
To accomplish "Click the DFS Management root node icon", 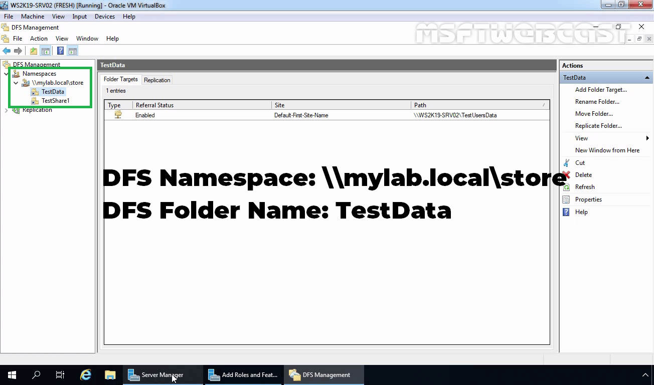I will click(6, 64).
